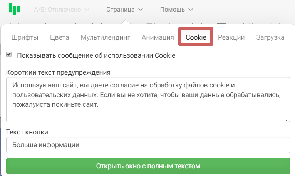Open the Цвета tab
The width and height of the screenshot is (295, 176).
pyautogui.click(x=59, y=37)
